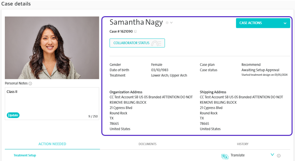The height and width of the screenshot is (161, 295).
Task: Click the gray status dot by patient name
Action: tap(167, 23)
